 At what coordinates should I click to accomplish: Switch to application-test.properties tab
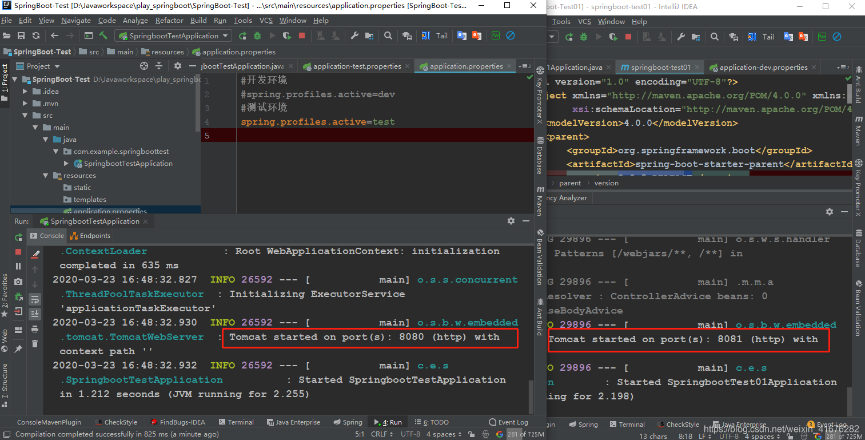tap(357, 66)
